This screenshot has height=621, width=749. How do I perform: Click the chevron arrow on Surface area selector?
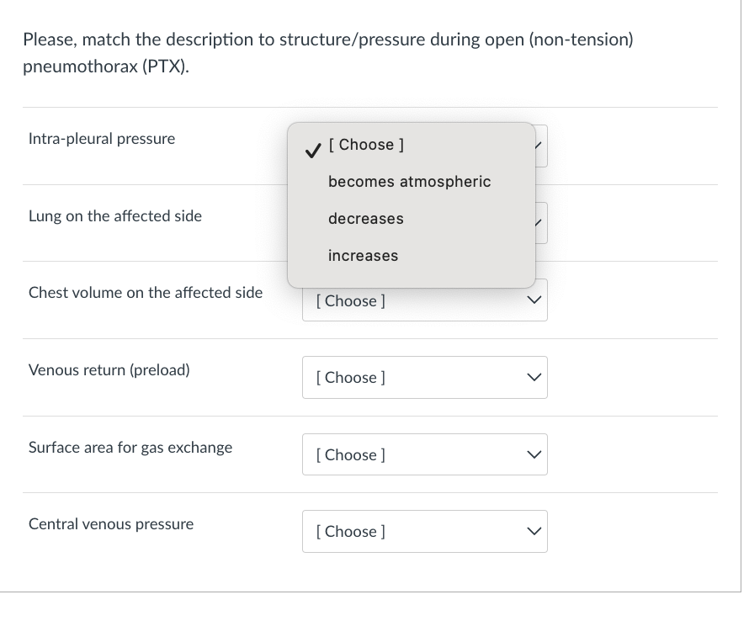tap(534, 454)
